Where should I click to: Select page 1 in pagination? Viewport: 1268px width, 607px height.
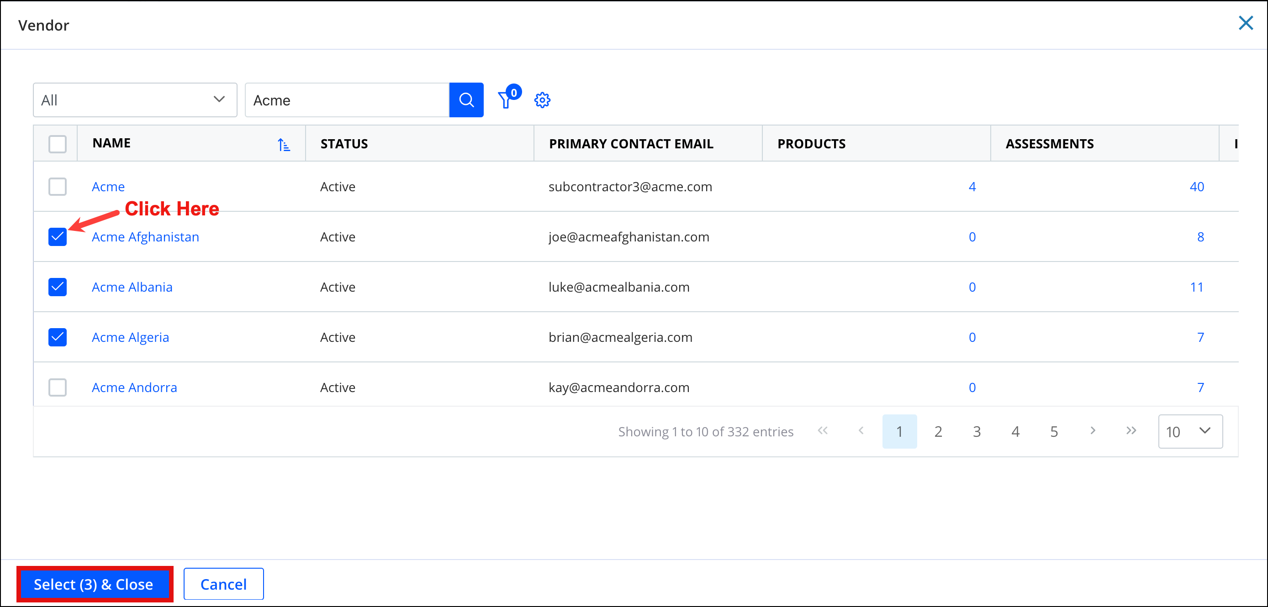[899, 431]
